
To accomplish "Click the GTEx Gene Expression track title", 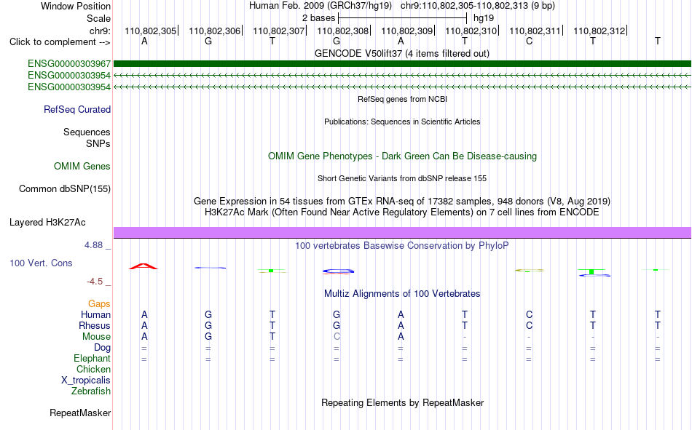I will (402, 201).
